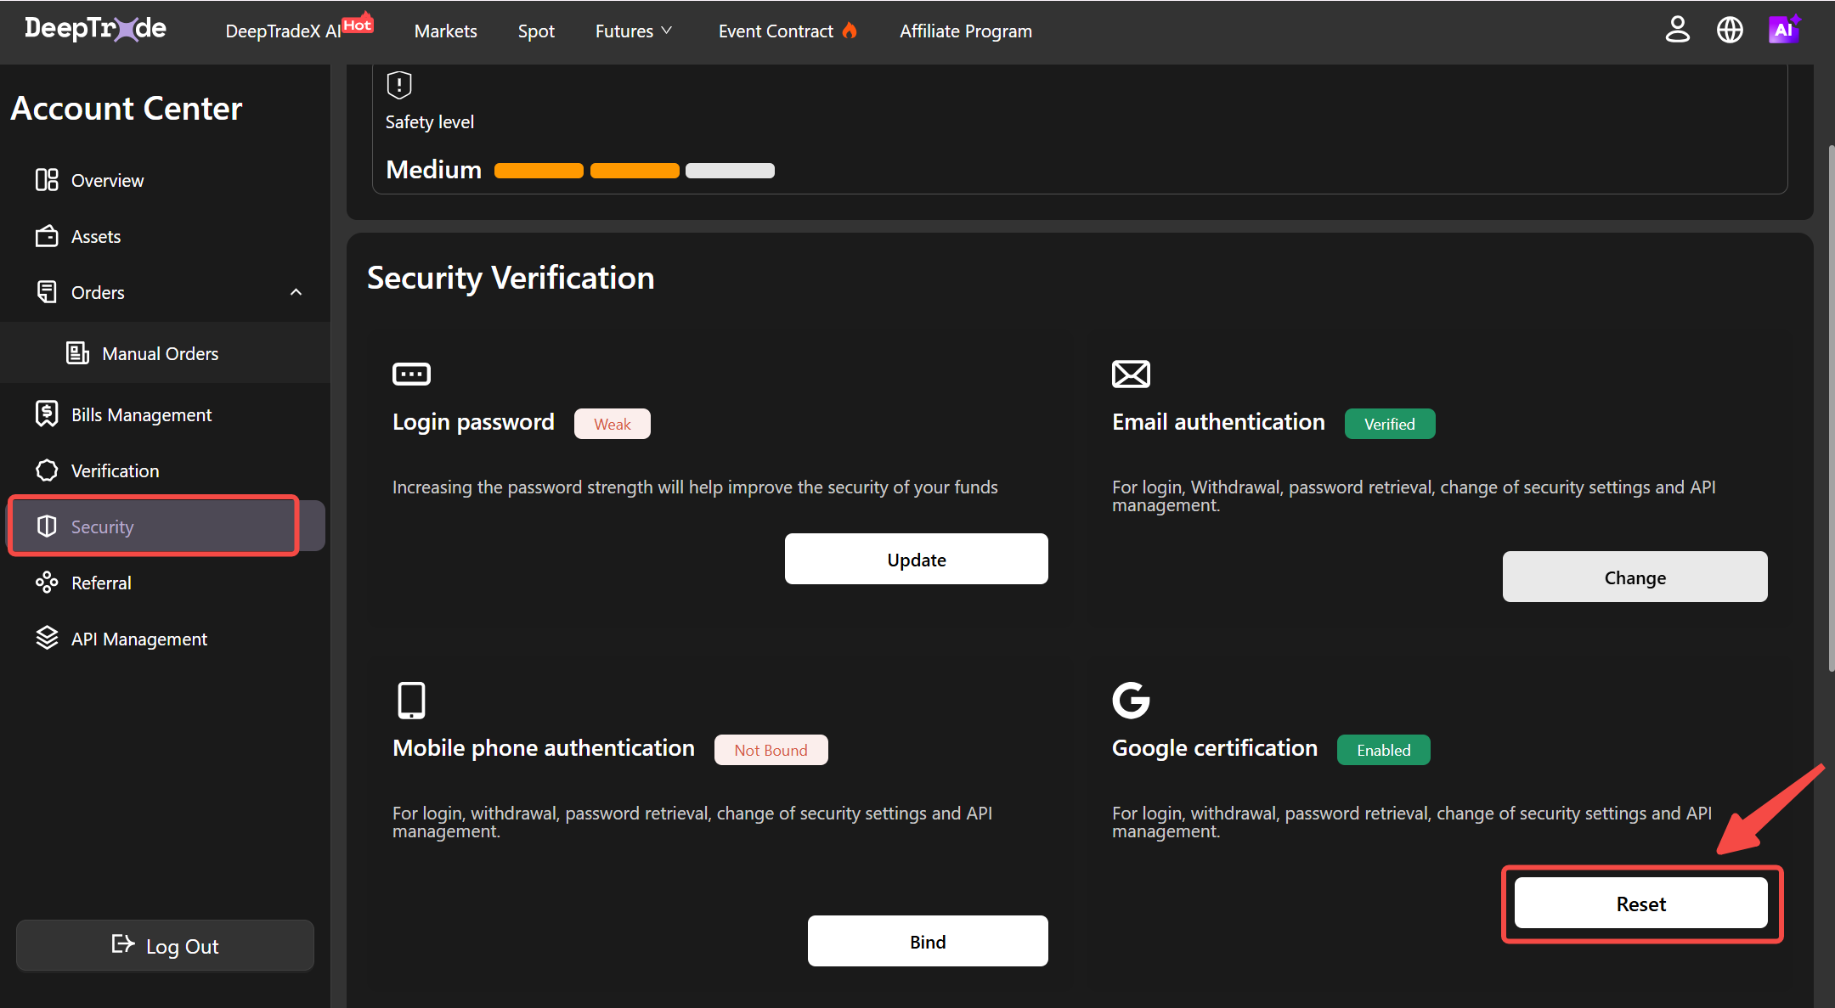Go to Verification in the sidebar
Screen dimensions: 1835x1008
(165, 470)
